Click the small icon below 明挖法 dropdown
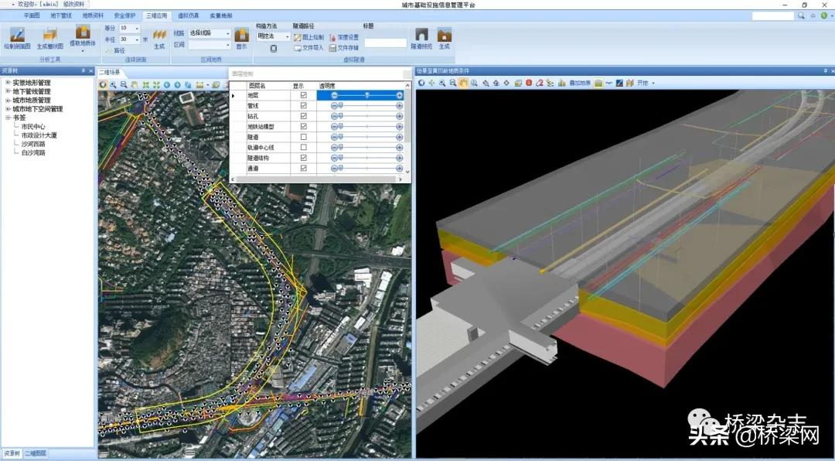Image resolution: width=835 pixels, height=461 pixels. 273,48
